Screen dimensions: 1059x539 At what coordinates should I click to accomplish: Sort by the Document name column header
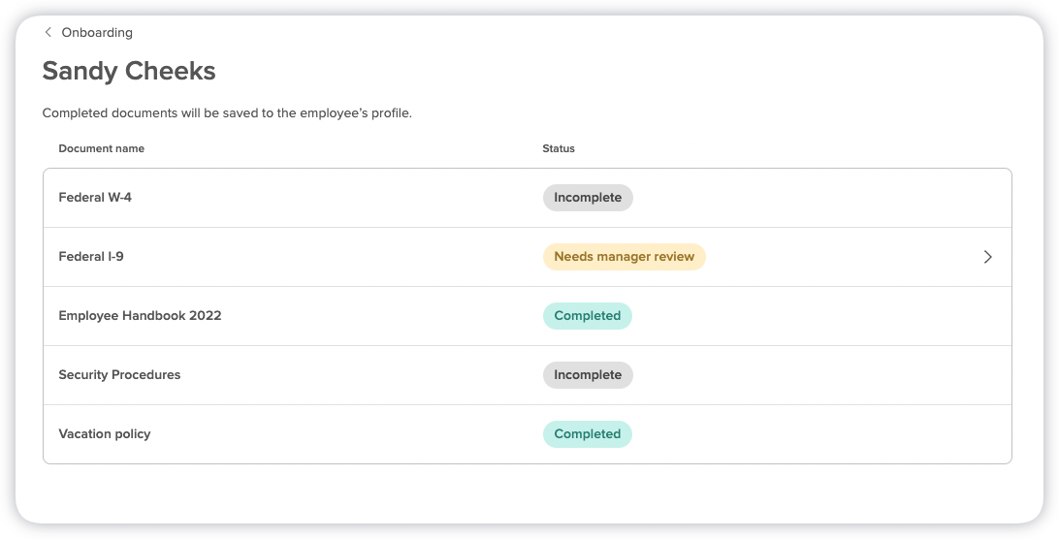[101, 148]
